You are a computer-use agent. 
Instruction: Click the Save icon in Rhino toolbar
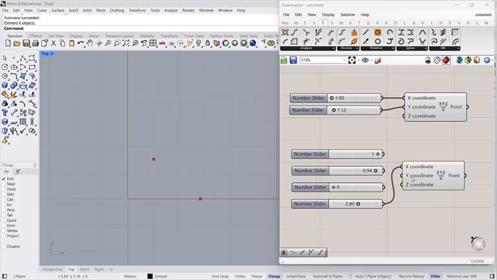click(x=27, y=43)
